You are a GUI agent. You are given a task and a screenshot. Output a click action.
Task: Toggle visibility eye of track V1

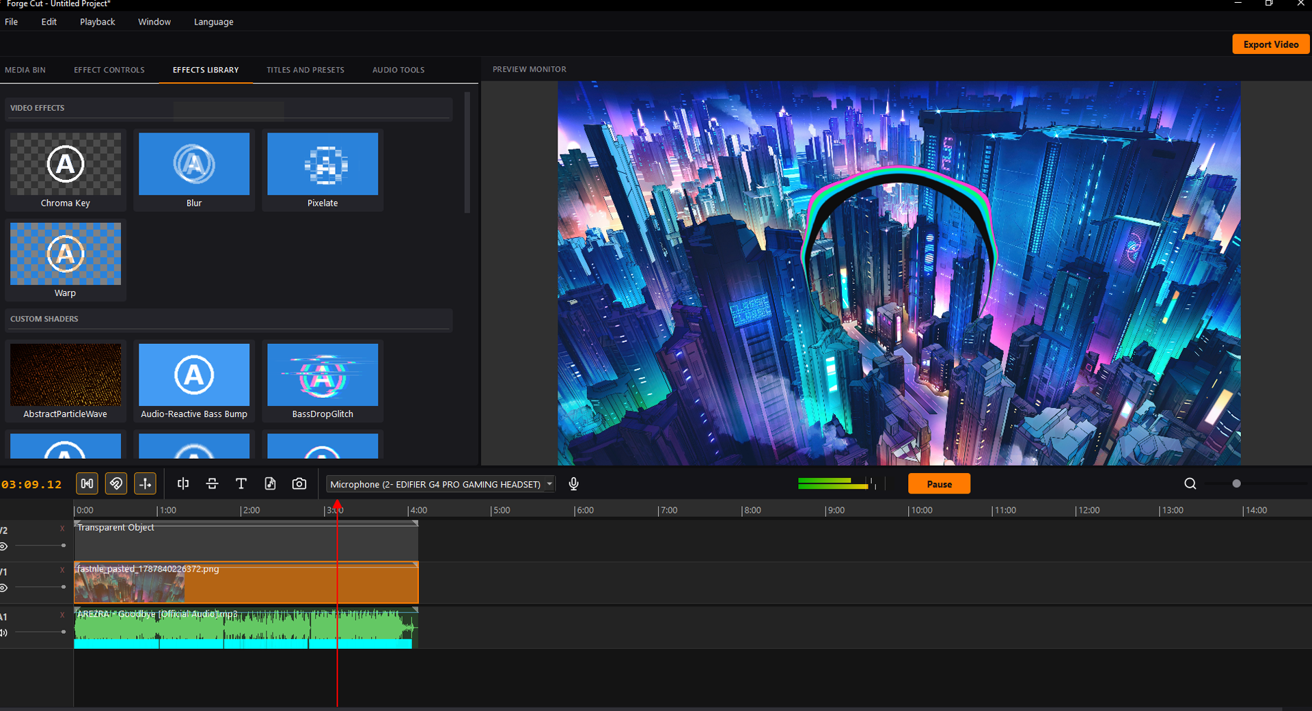point(3,588)
